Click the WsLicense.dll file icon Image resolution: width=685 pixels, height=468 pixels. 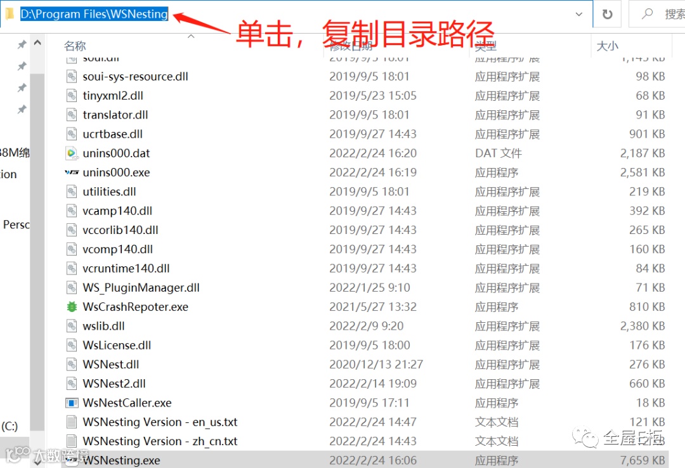point(72,345)
